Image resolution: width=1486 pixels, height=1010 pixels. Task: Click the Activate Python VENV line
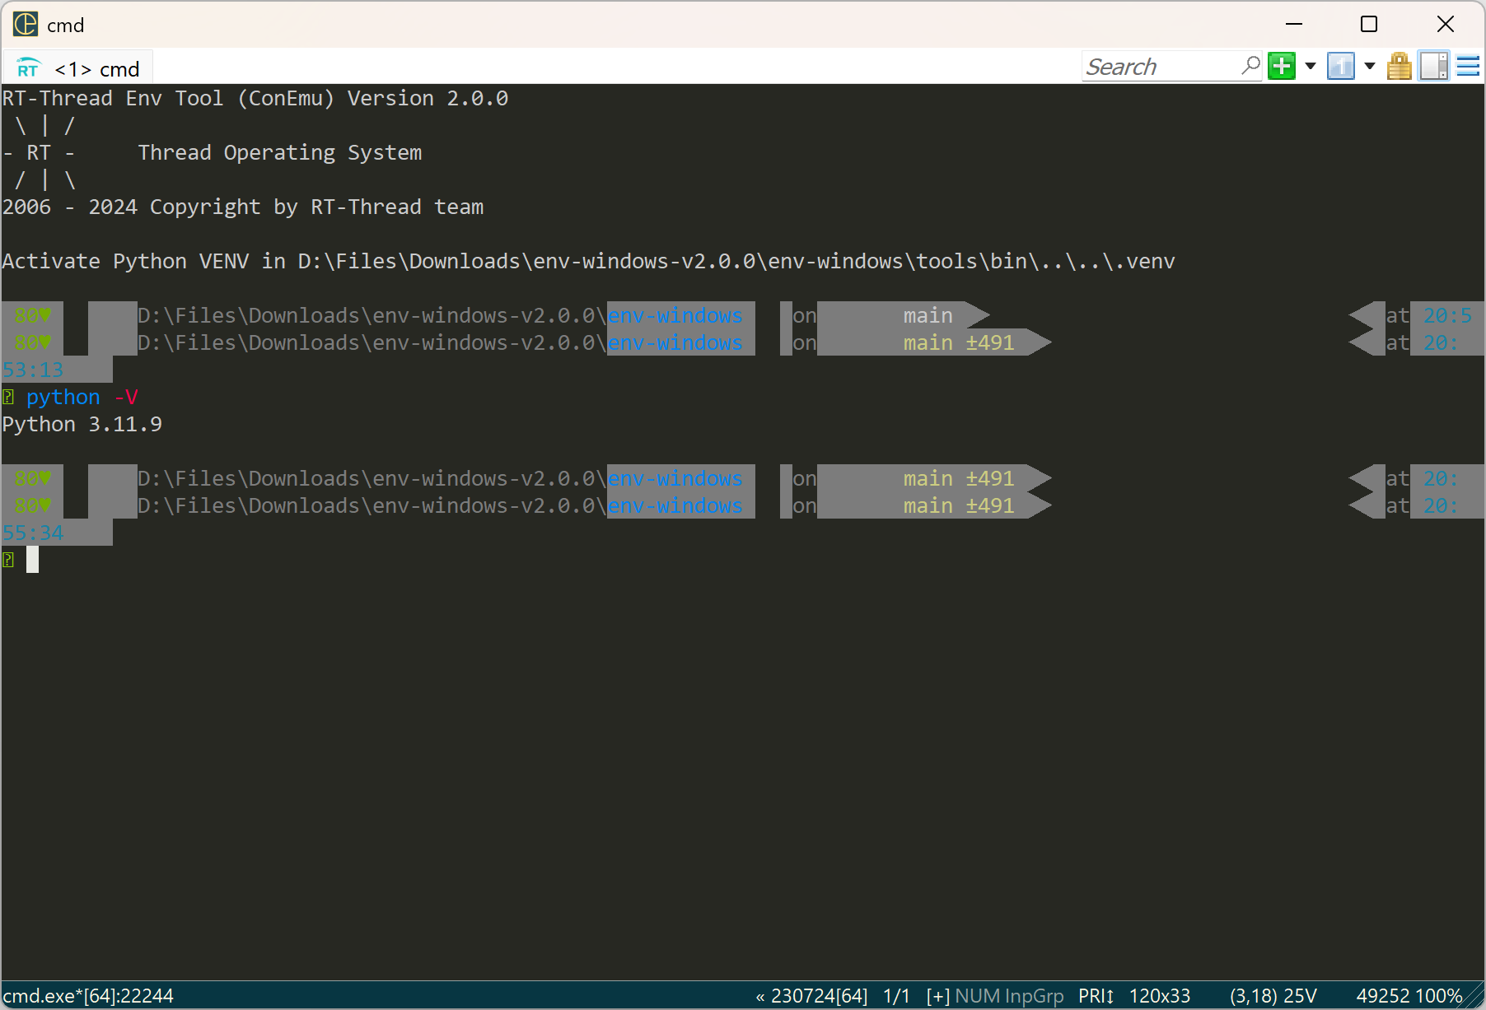[588, 261]
